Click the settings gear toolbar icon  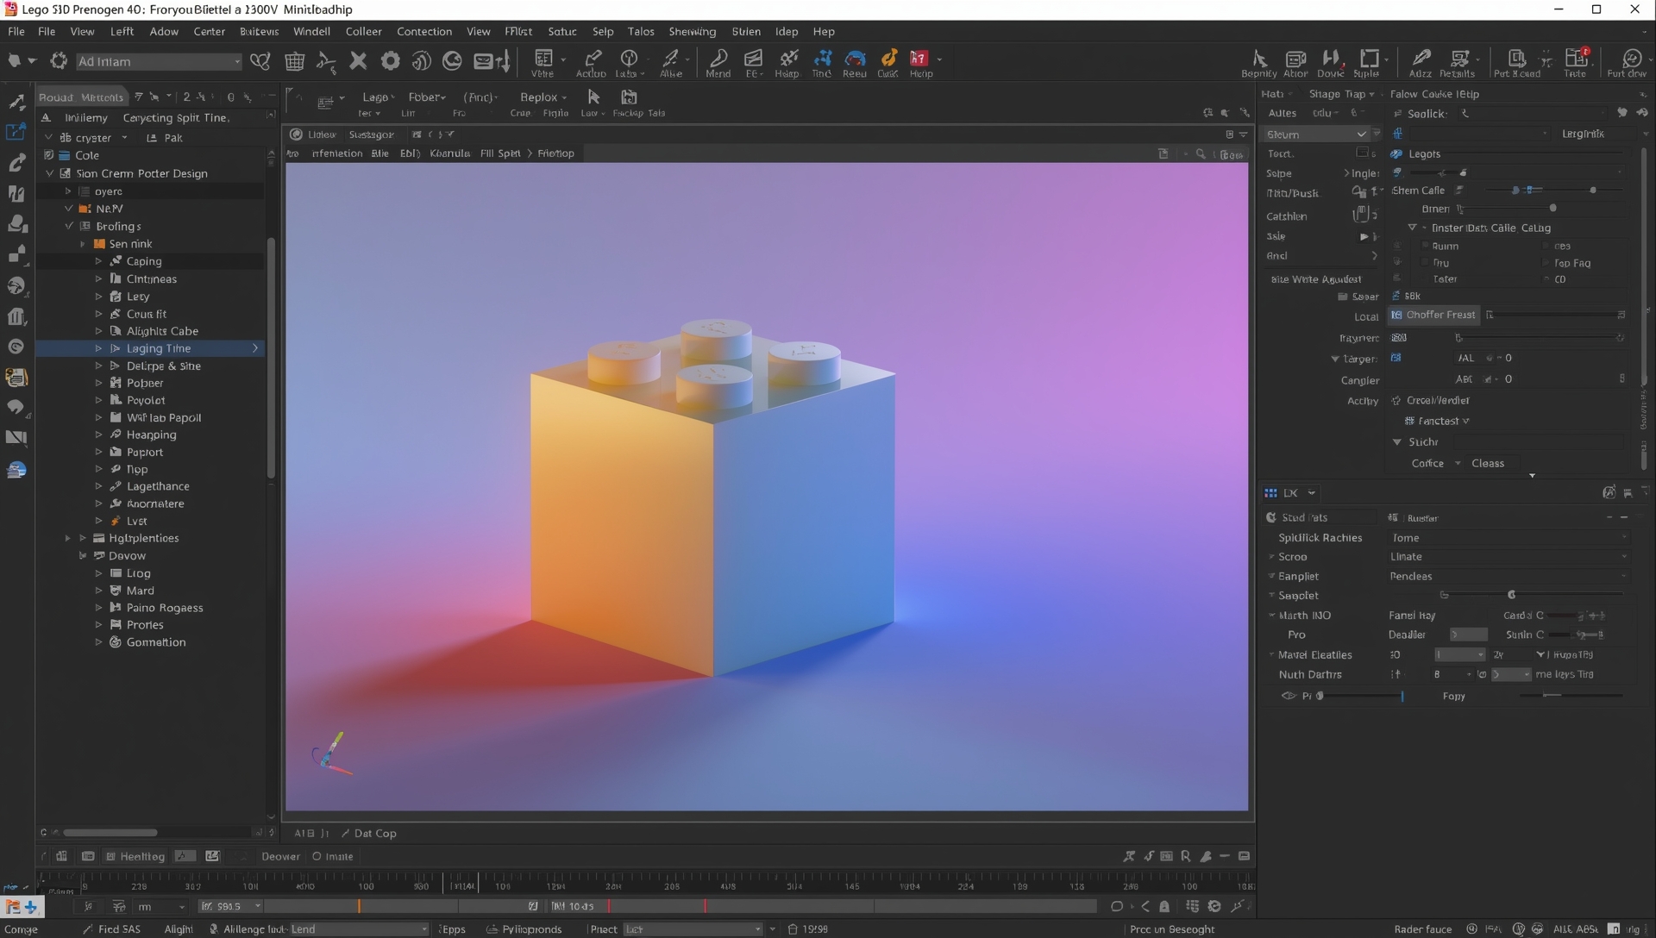(391, 60)
